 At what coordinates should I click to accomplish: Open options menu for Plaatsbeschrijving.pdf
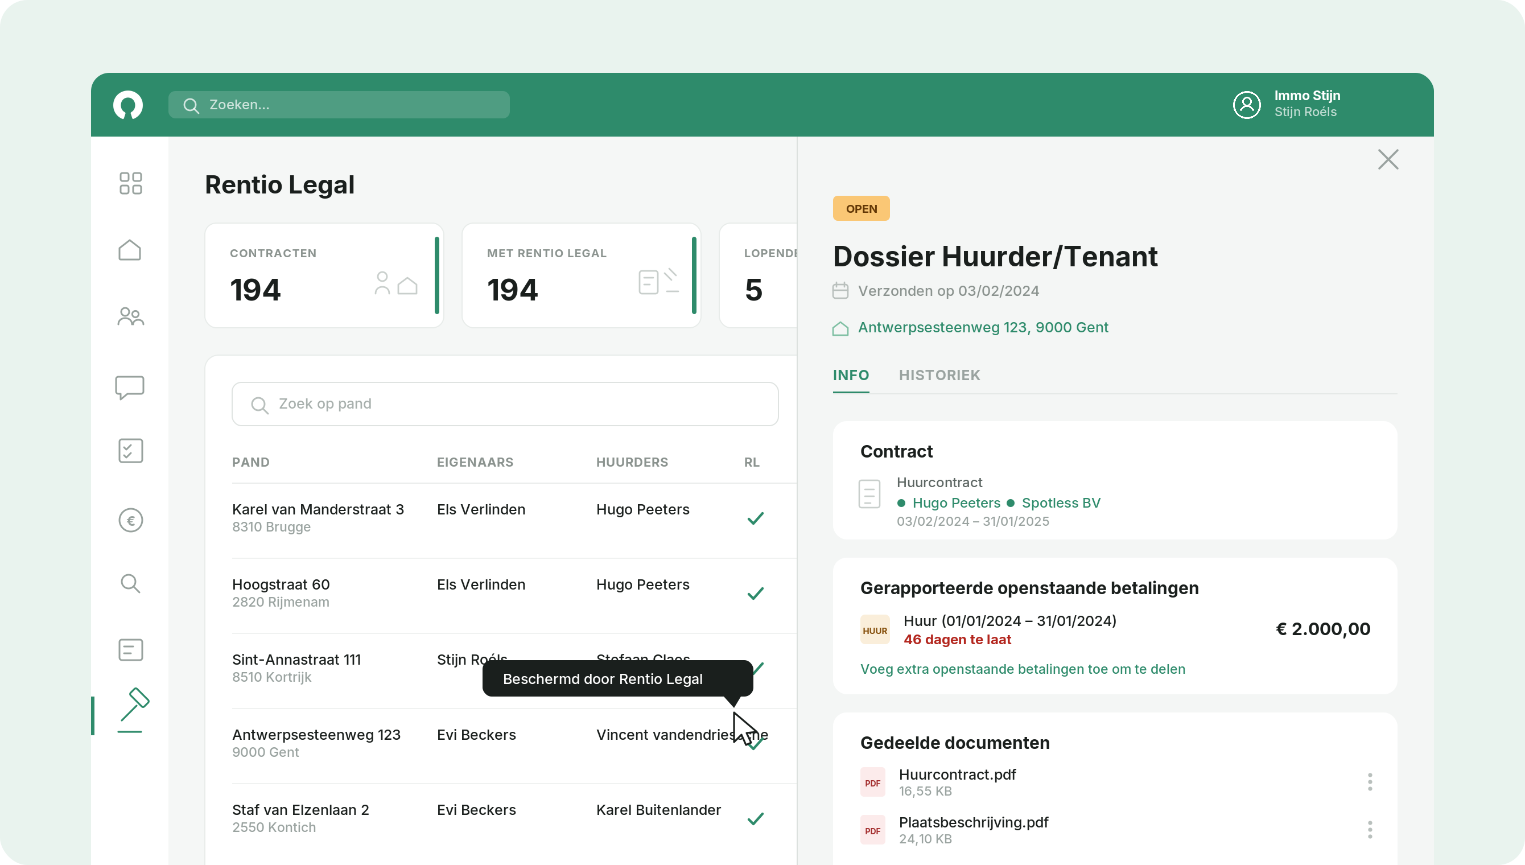[1370, 829]
